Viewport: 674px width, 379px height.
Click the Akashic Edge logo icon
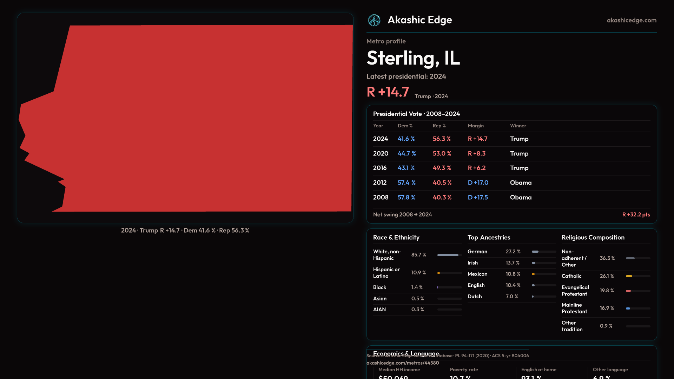pos(374,20)
